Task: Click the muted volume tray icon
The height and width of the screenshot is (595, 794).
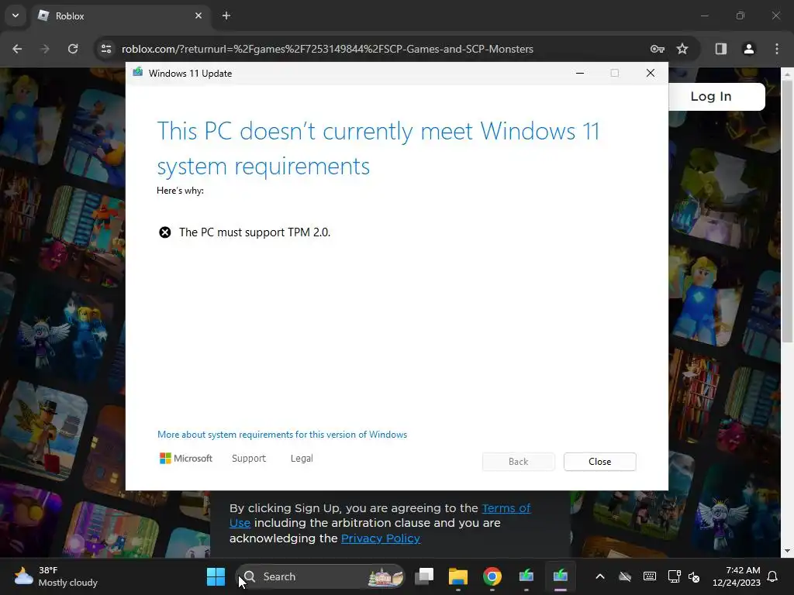Action: pyautogui.click(x=694, y=576)
